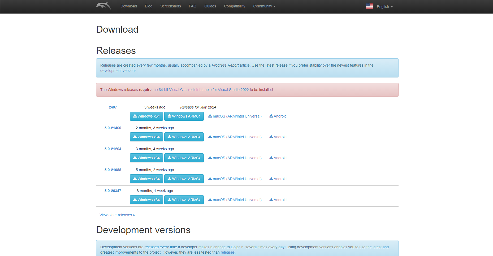This screenshot has height=256, width=493.
Task: Download Windows x64 for 5.0-21264
Action: [x=146, y=158]
